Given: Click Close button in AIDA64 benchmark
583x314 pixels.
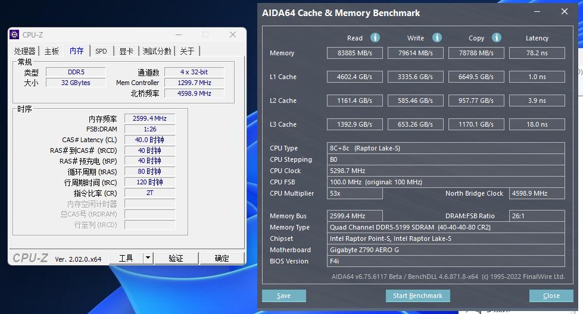Looking at the screenshot, I should coord(551,296).
